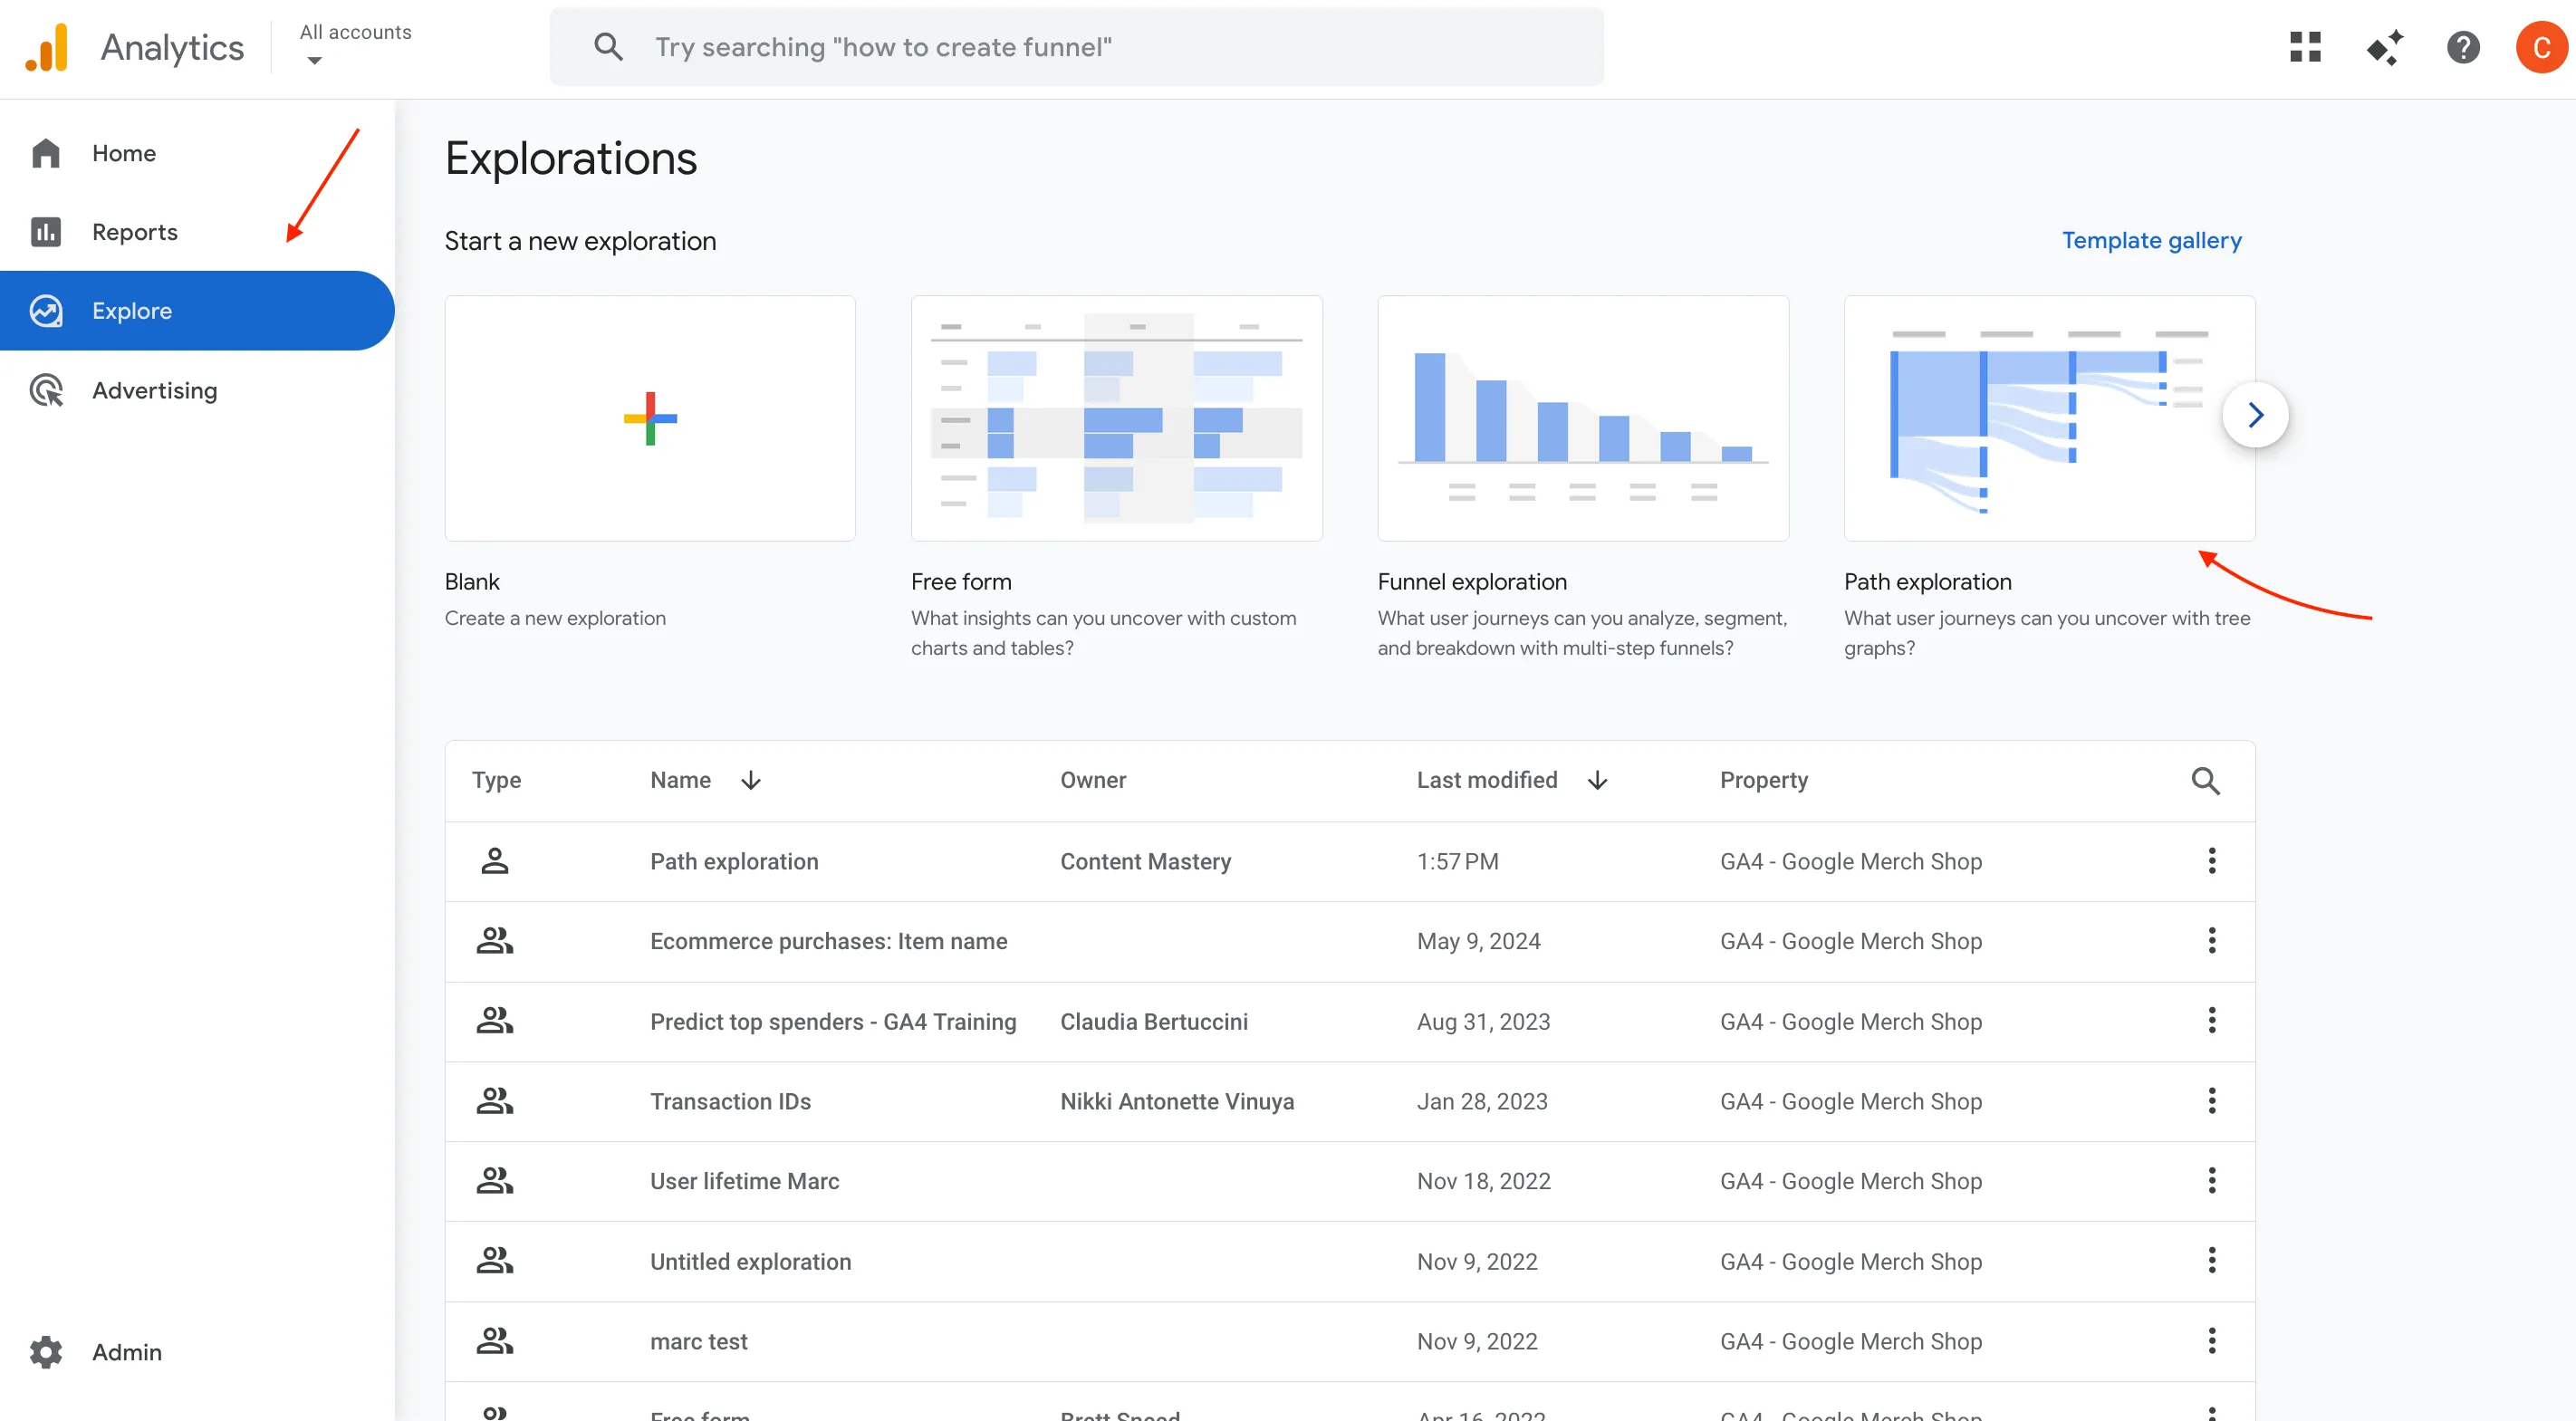
Task: Open the help question mark icon
Action: [x=2462, y=47]
